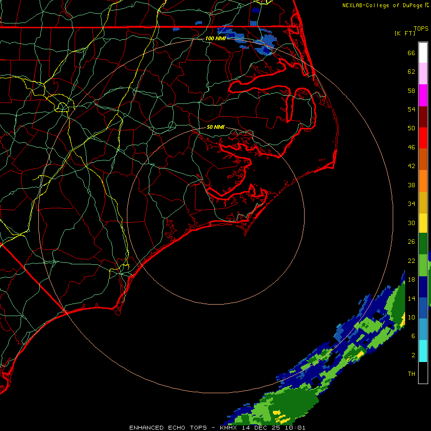Click the "34" legend value
This screenshot has height=431, width=431.
tap(411, 204)
